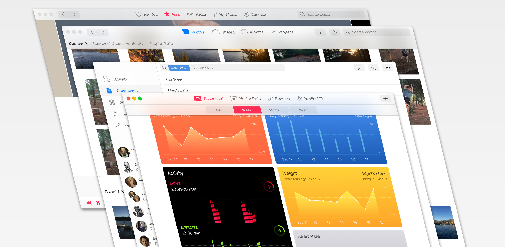Click the share button in Photos toolbar
Screen dimensions: 505x247
click(335, 32)
